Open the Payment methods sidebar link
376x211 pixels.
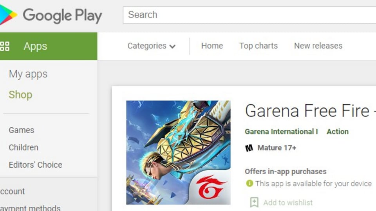[30, 207]
